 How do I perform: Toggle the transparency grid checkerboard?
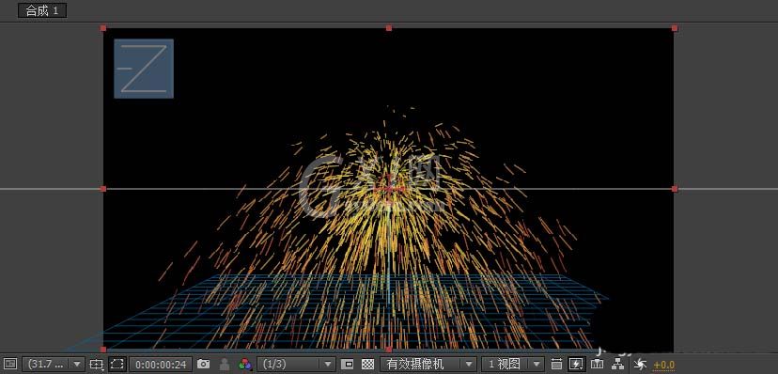pos(367,364)
